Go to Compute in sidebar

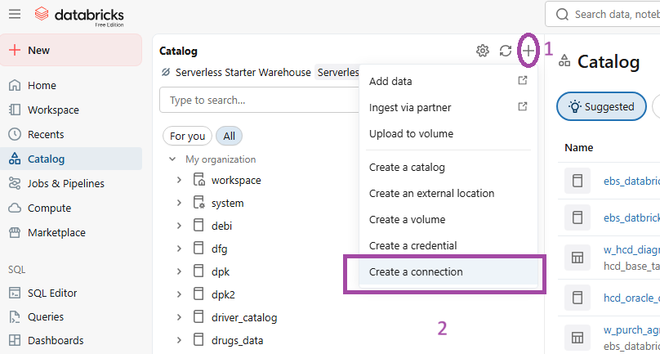(x=49, y=208)
